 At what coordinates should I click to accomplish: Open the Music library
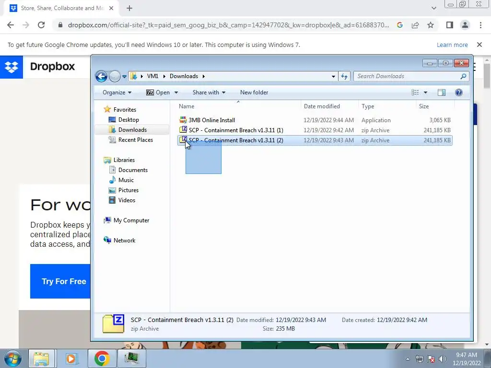pos(126,180)
